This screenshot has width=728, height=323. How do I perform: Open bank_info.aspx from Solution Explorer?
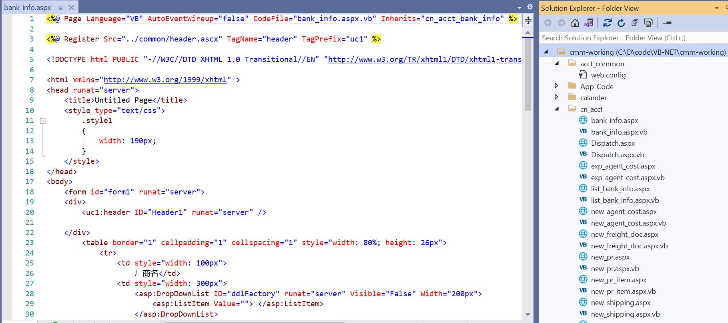coord(614,121)
